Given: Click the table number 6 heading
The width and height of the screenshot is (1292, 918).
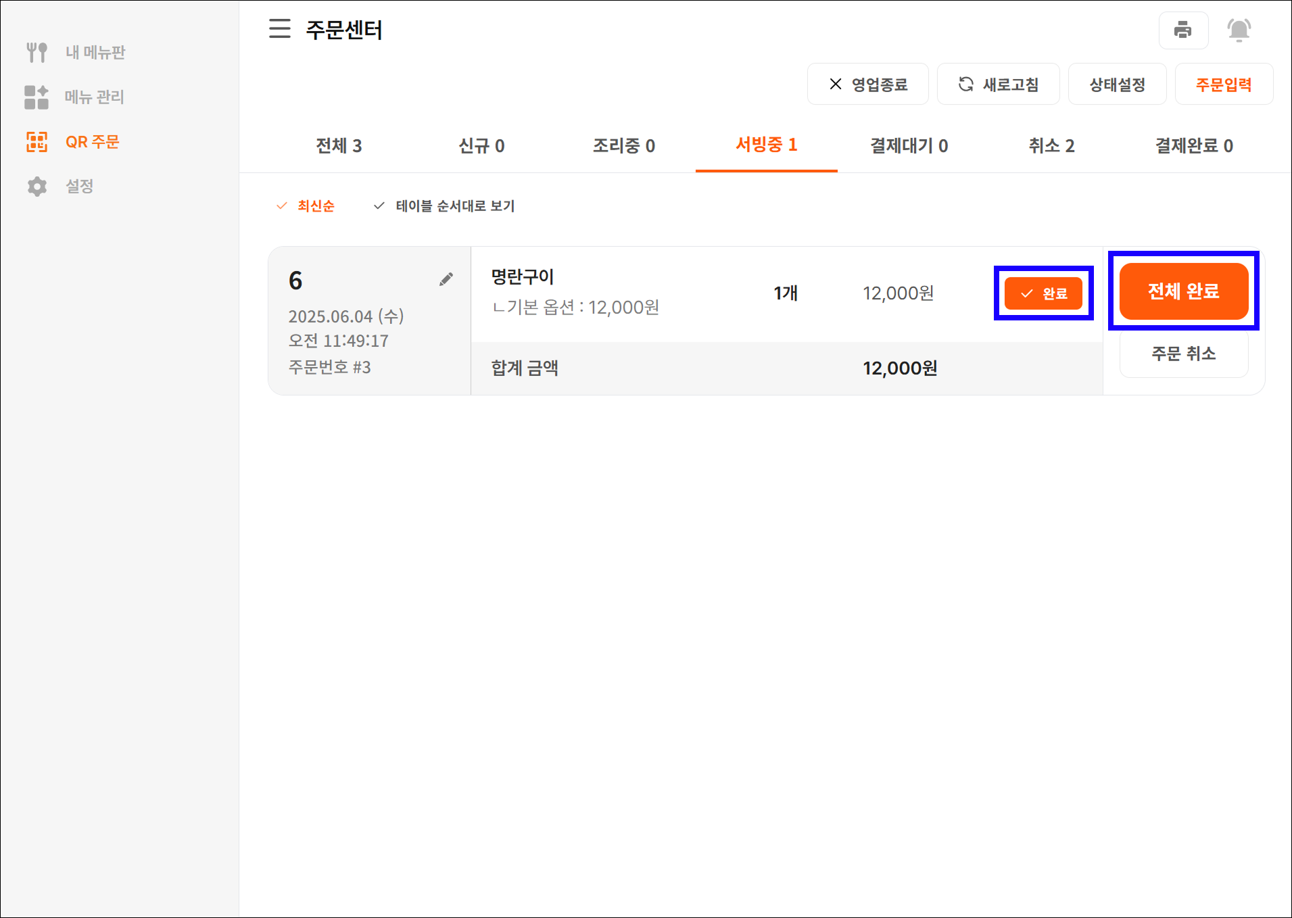Looking at the screenshot, I should point(295,281).
